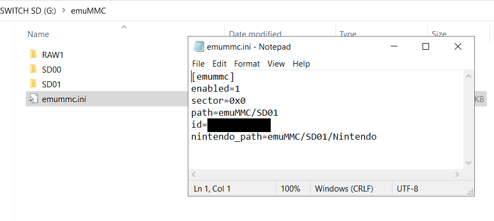The image size is (494, 221).
Task: Click the emummc.ini file icon
Action: [33, 99]
